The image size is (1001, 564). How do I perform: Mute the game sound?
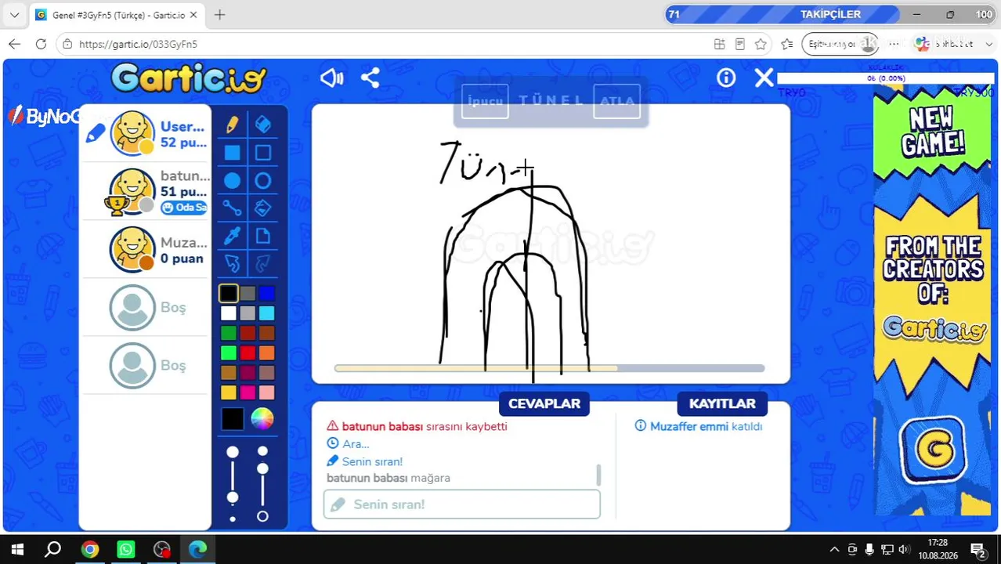(332, 78)
